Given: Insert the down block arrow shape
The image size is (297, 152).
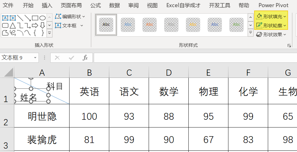Looking at the screenshot, I should click(x=43, y=25).
